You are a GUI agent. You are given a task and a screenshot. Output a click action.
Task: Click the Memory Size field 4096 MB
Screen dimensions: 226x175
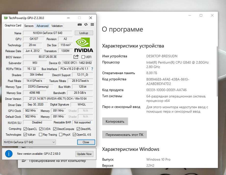(x=35, y=93)
